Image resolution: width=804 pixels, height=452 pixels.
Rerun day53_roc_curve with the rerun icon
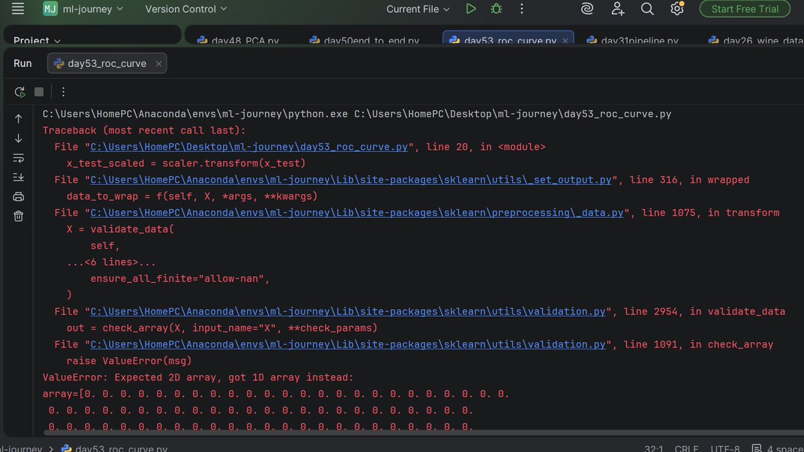(x=19, y=92)
